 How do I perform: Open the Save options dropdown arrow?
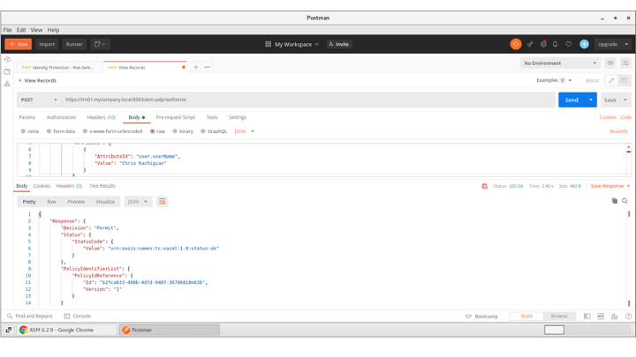(625, 100)
